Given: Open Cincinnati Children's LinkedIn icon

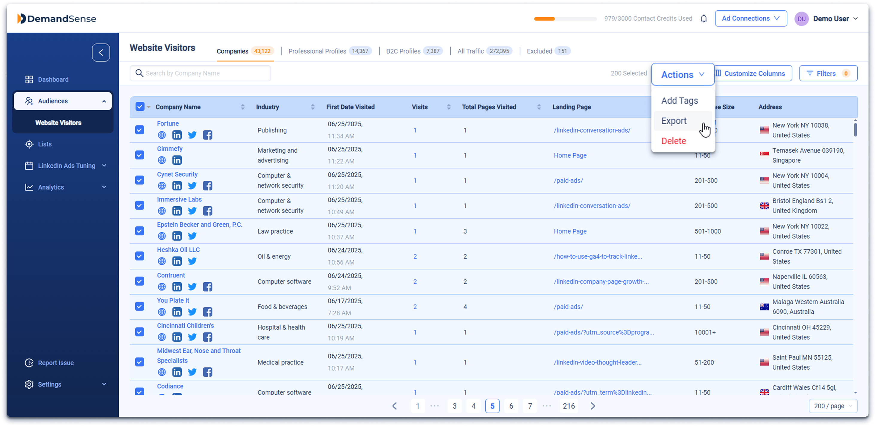Looking at the screenshot, I should [x=177, y=337].
